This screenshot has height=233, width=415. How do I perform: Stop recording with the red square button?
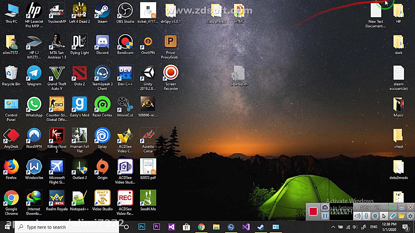coord(313,212)
